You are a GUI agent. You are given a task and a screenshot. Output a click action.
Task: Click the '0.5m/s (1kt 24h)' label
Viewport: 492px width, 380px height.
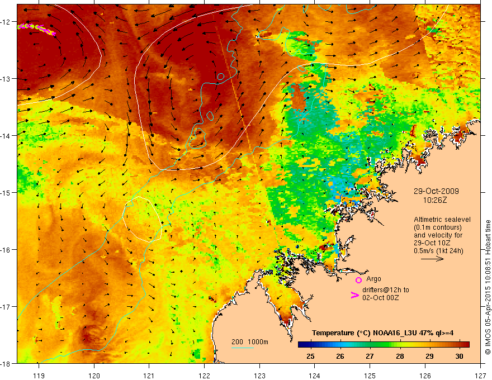pyautogui.click(x=438, y=251)
